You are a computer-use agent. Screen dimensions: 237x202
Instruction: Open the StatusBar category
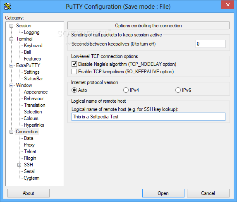click(34, 79)
